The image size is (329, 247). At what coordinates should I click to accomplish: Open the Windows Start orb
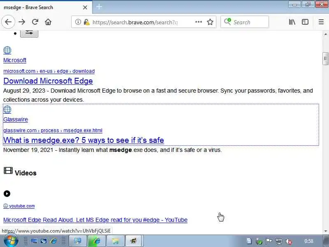click(11, 241)
